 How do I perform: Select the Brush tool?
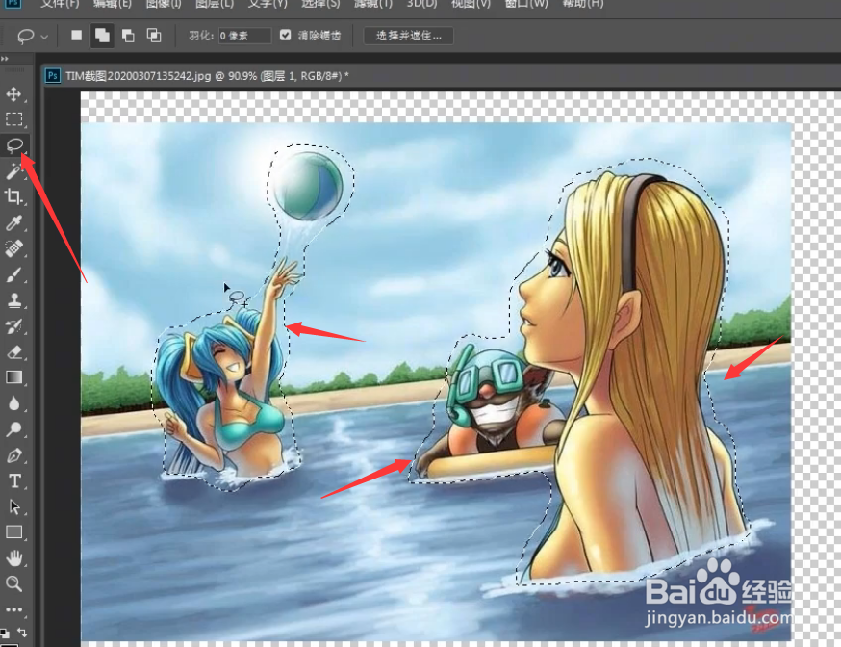click(13, 274)
